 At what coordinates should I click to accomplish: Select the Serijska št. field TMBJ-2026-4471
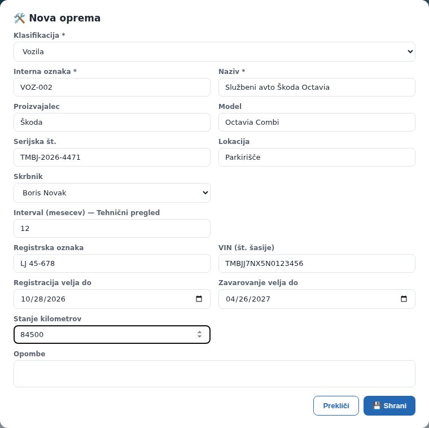[x=112, y=158]
